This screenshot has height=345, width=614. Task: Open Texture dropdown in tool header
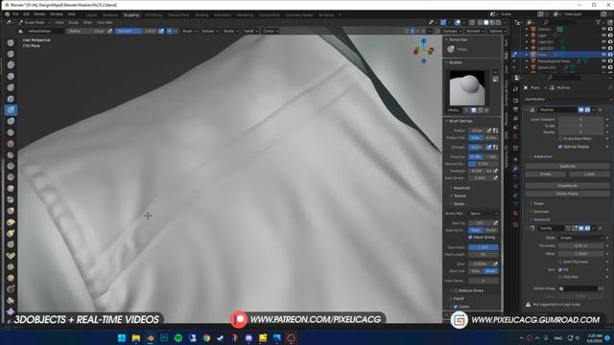click(209, 31)
